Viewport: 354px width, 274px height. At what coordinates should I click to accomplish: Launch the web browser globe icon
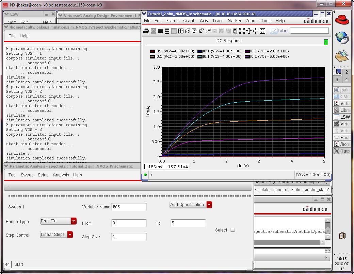click(342, 37)
